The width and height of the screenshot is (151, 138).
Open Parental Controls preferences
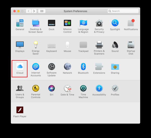point(35,88)
